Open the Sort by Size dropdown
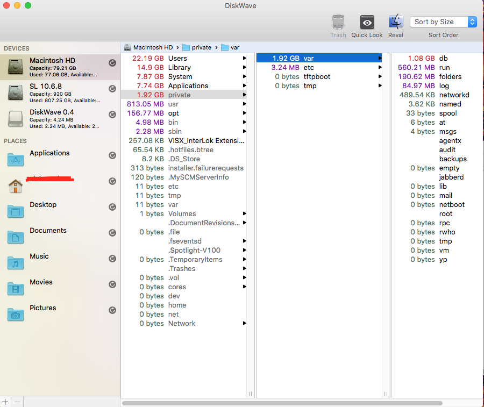This screenshot has height=407, width=484. pos(443,22)
